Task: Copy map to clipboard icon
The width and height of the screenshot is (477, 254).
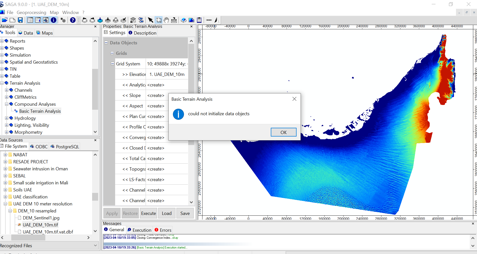Action: 199,20
